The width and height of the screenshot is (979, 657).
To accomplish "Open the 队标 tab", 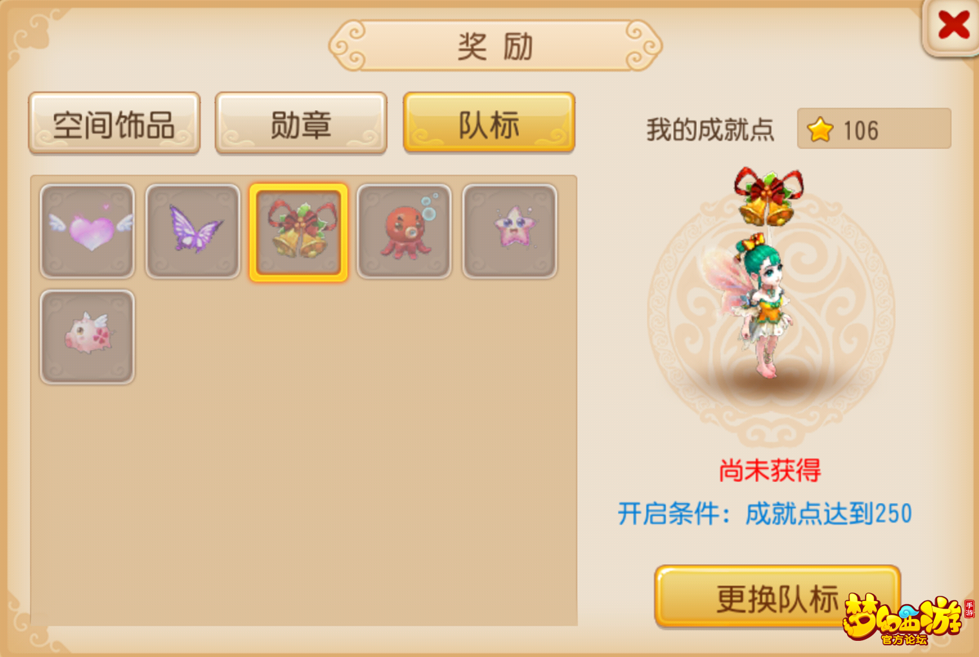I will [489, 124].
